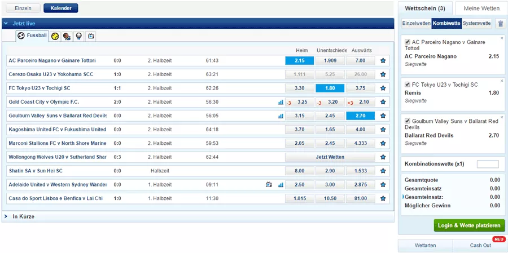Open the live streaming TV tab

pos(91,36)
